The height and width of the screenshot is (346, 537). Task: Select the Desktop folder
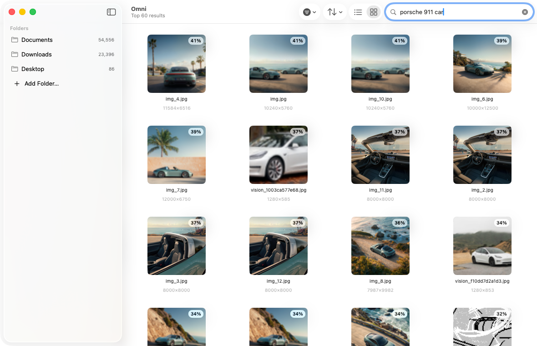(x=62, y=69)
